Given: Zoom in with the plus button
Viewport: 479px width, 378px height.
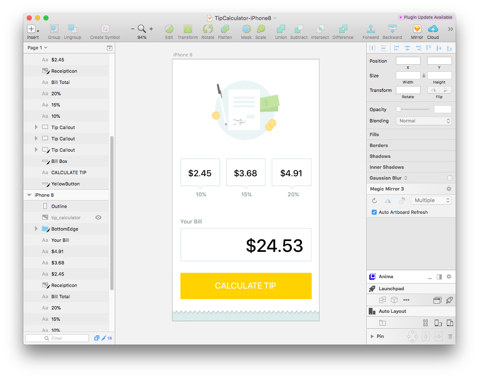Looking at the screenshot, I should coord(151,29).
